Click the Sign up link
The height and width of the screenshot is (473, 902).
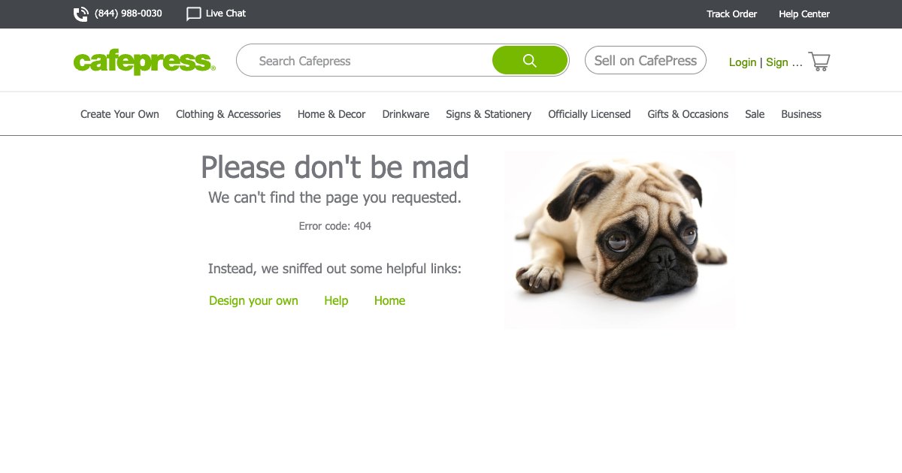782,62
